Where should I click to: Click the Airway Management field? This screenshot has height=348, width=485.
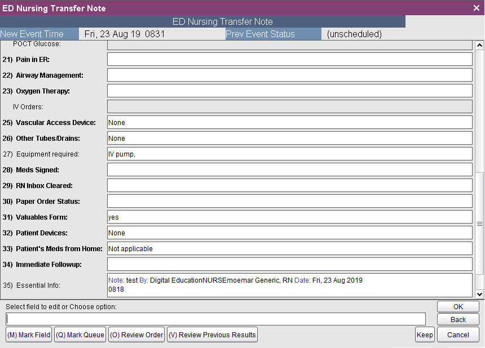tap(289, 74)
